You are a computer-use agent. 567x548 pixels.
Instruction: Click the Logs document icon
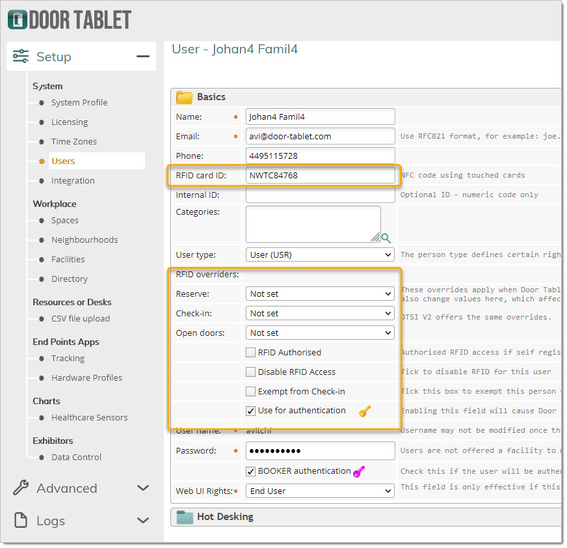click(21, 521)
